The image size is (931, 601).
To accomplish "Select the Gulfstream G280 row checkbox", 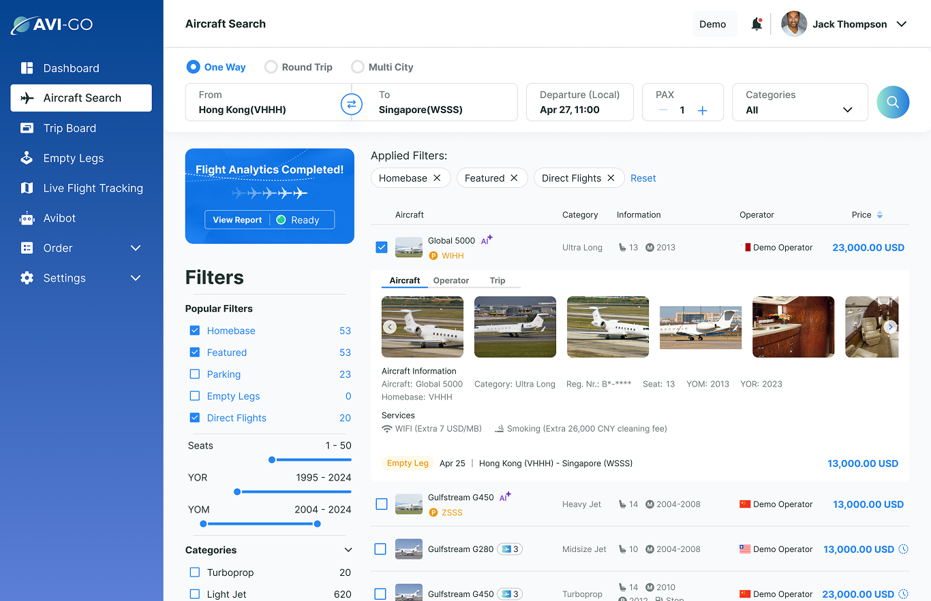I will 380,549.
